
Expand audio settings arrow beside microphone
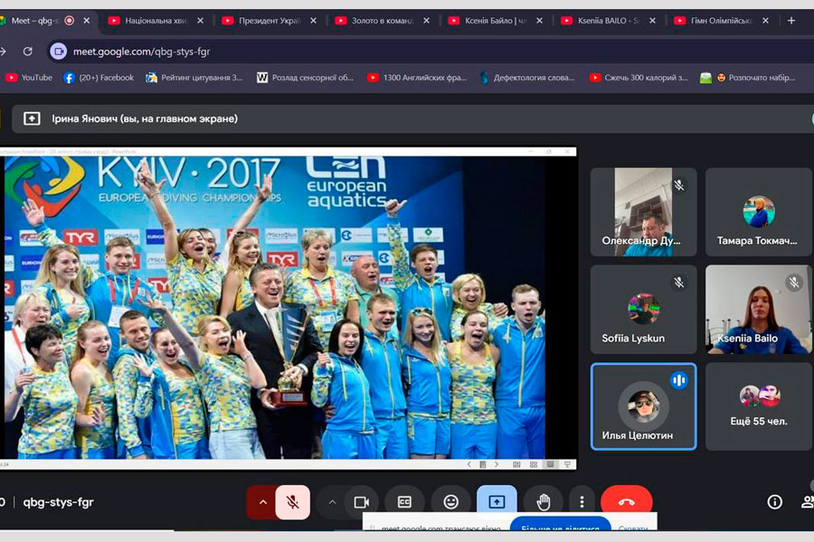pyautogui.click(x=262, y=502)
